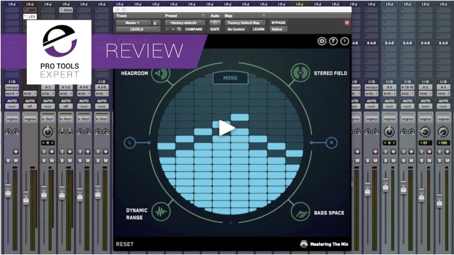Click the Pro Tools Expert logo

click(59, 52)
